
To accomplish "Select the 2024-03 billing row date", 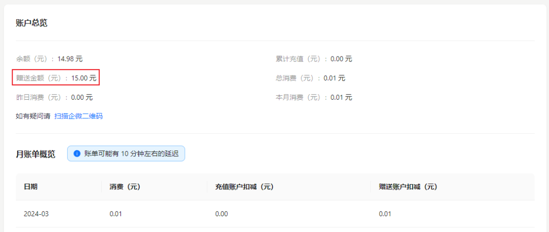I will tap(36, 214).
